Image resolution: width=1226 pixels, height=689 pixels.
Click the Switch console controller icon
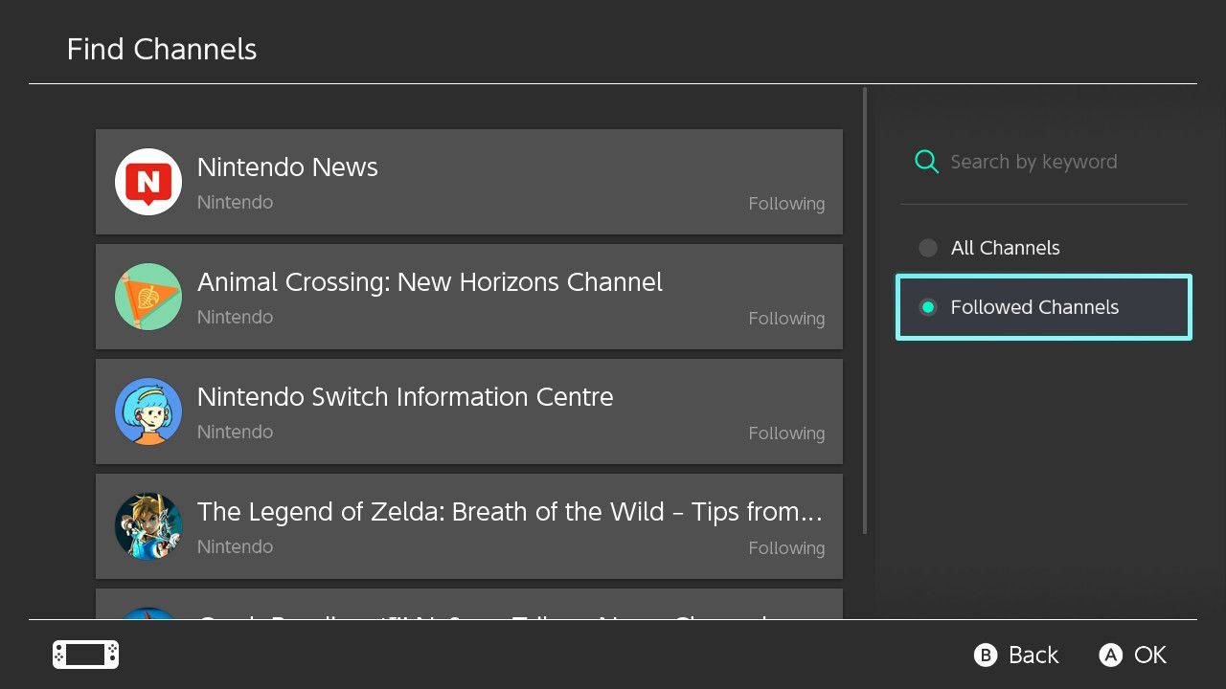click(x=85, y=655)
